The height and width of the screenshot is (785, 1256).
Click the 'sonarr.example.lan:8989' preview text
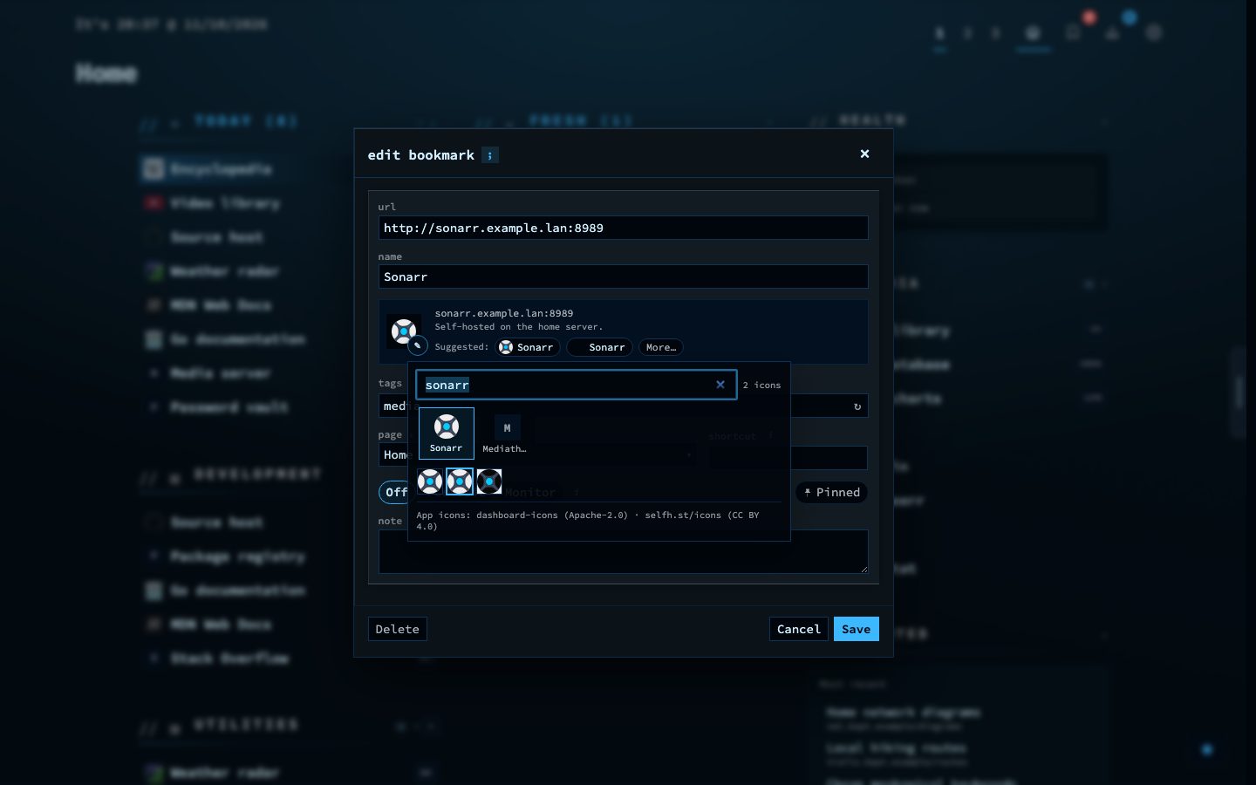[x=504, y=313]
